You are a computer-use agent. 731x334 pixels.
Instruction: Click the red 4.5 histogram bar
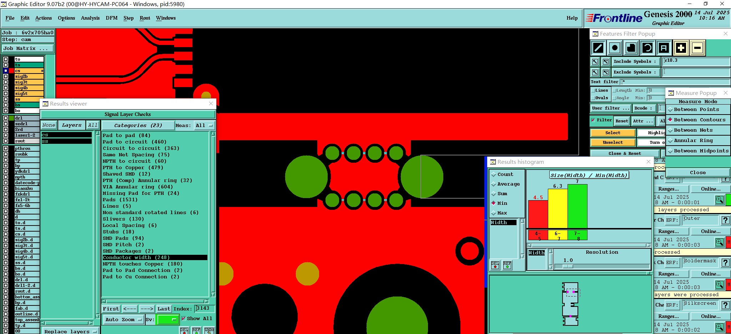pyautogui.click(x=538, y=214)
